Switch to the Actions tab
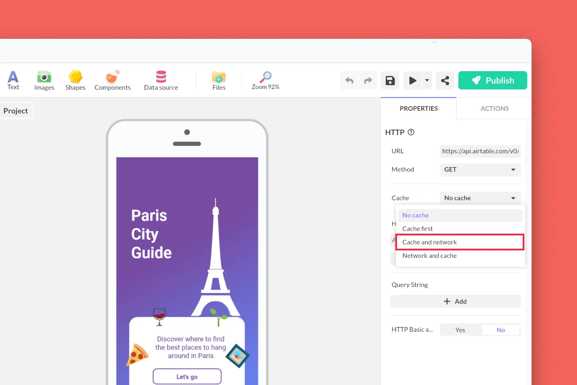 pos(495,108)
